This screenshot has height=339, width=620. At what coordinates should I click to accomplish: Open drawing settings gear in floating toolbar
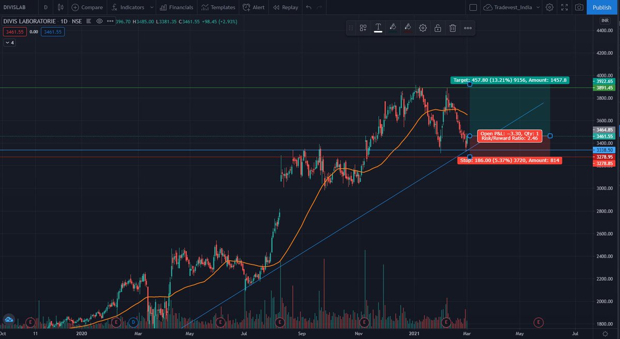point(423,28)
